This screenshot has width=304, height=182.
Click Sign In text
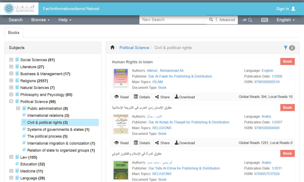[x=282, y=9]
